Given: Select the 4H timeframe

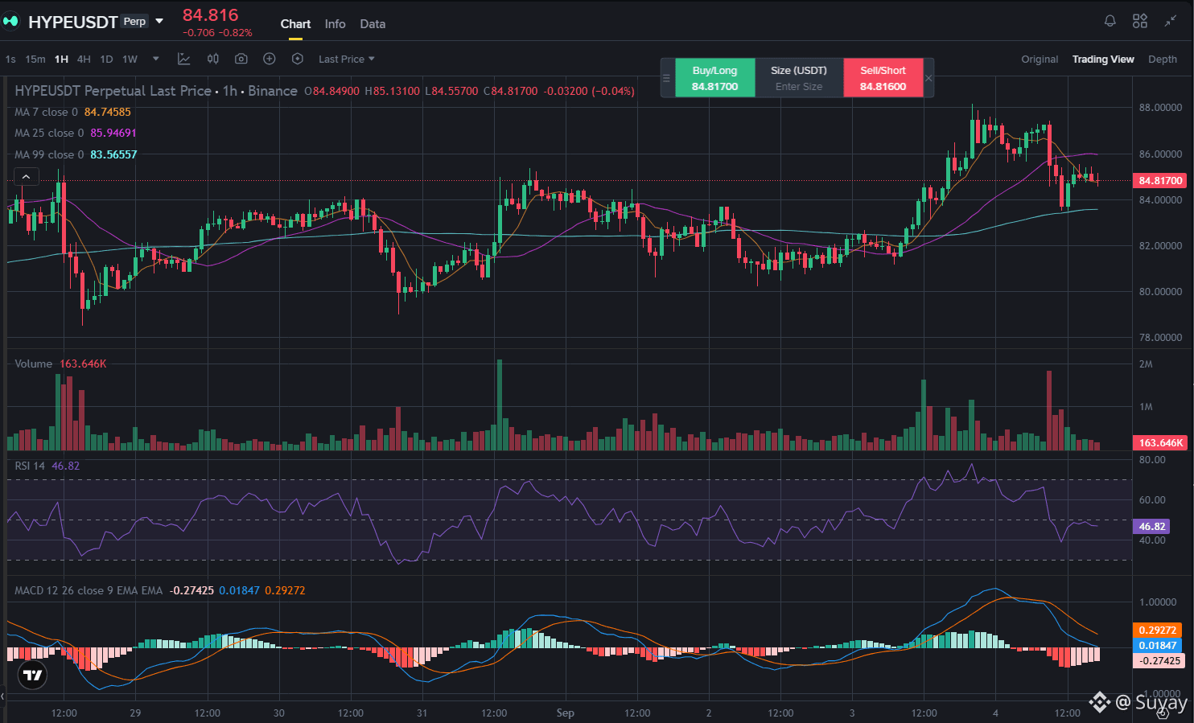Looking at the screenshot, I should [x=84, y=60].
